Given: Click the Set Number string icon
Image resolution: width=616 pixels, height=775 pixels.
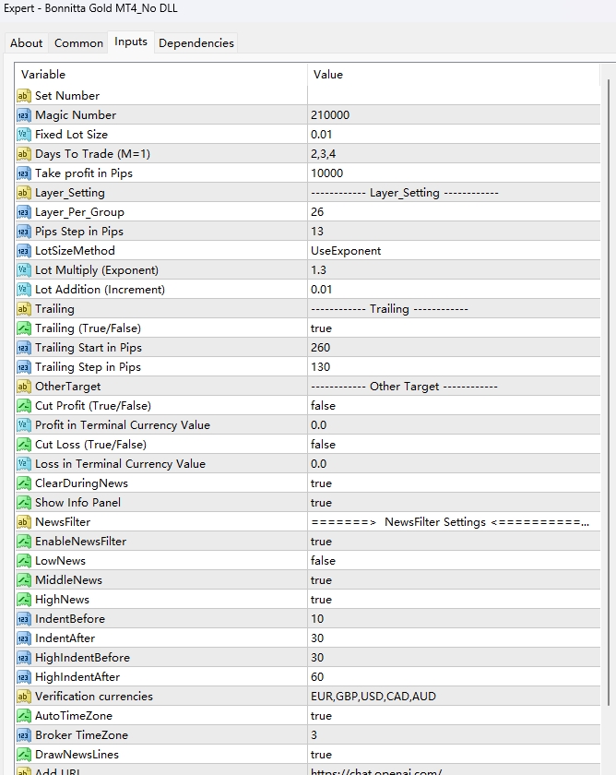Looking at the screenshot, I should click(x=24, y=95).
